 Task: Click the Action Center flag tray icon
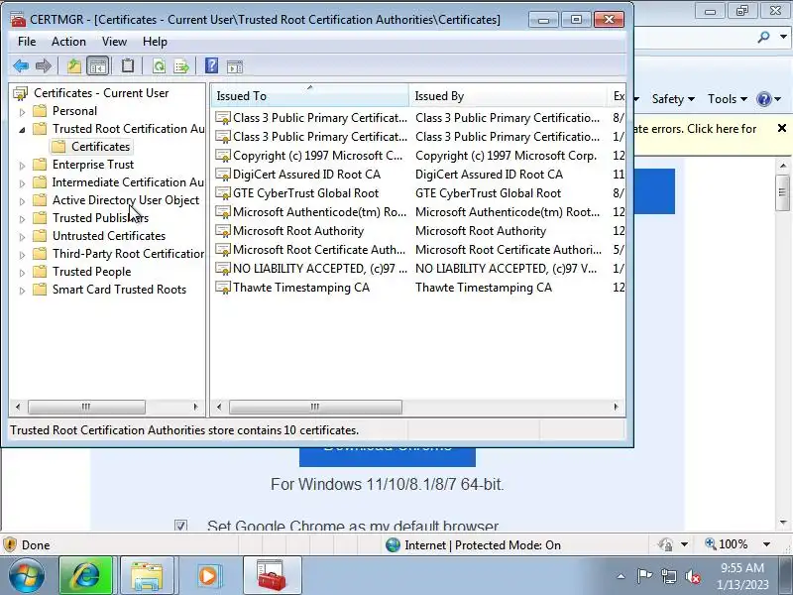(644, 576)
